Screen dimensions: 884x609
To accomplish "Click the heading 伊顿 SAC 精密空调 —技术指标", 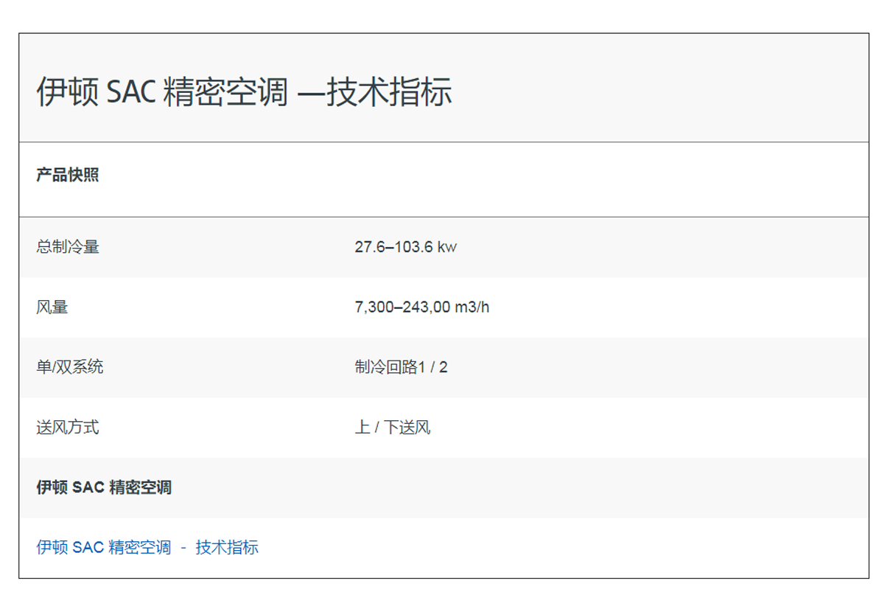I will coord(244,92).
